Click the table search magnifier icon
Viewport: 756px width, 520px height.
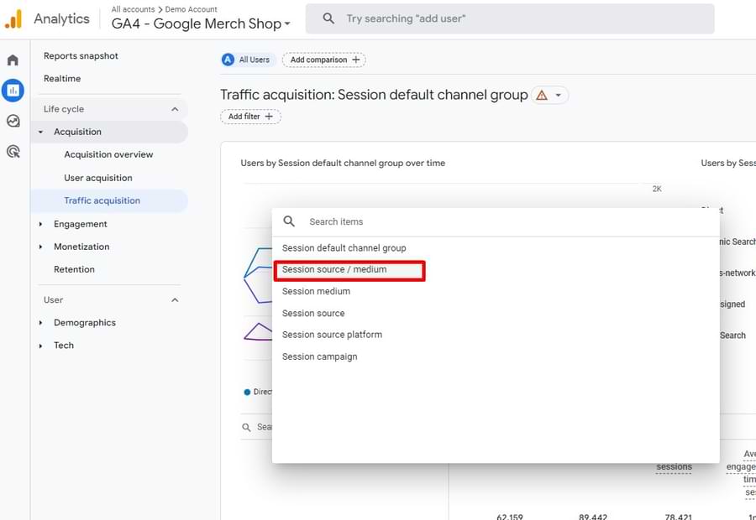point(246,427)
